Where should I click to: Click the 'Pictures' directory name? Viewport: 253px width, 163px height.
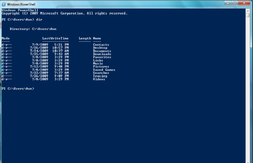click(101, 67)
